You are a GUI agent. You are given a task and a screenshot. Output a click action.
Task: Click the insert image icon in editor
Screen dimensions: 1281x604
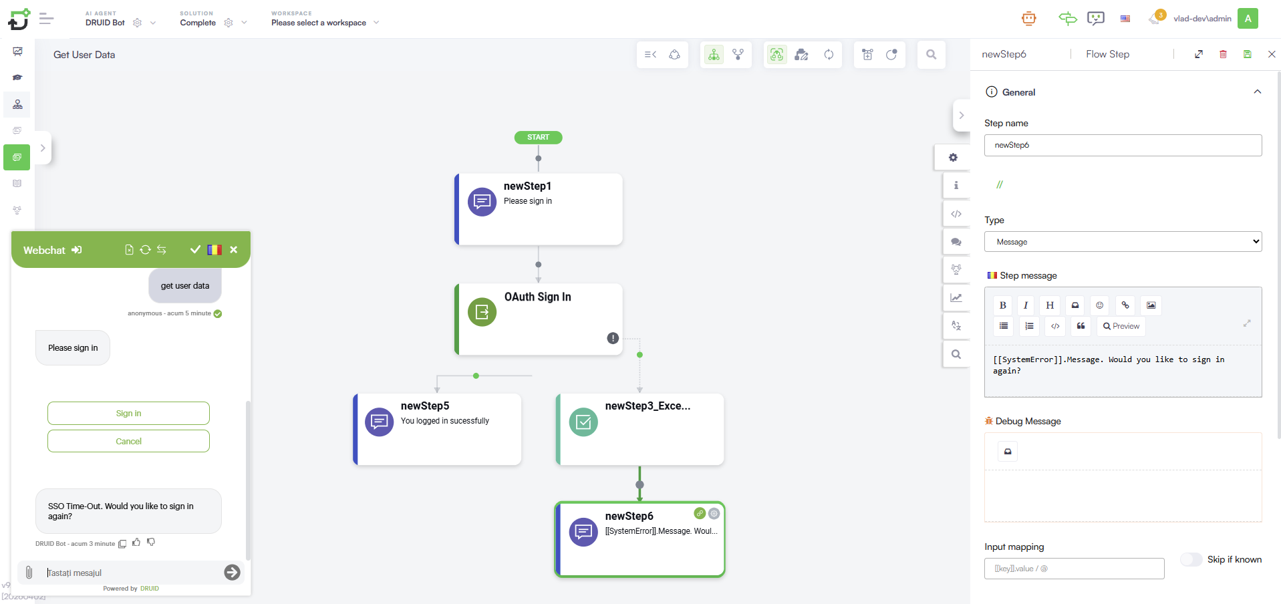point(1151,305)
